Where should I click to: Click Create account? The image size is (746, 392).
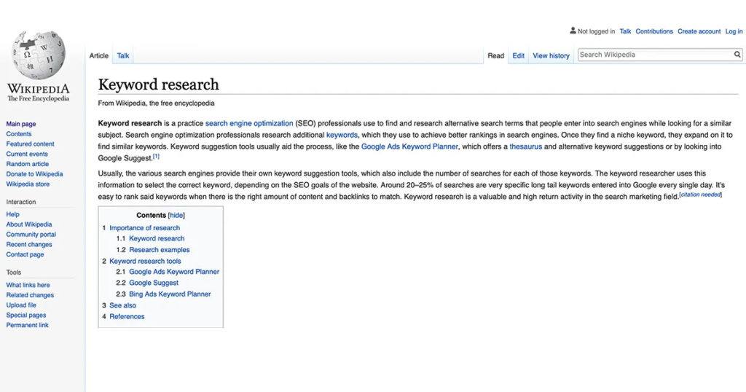point(699,31)
